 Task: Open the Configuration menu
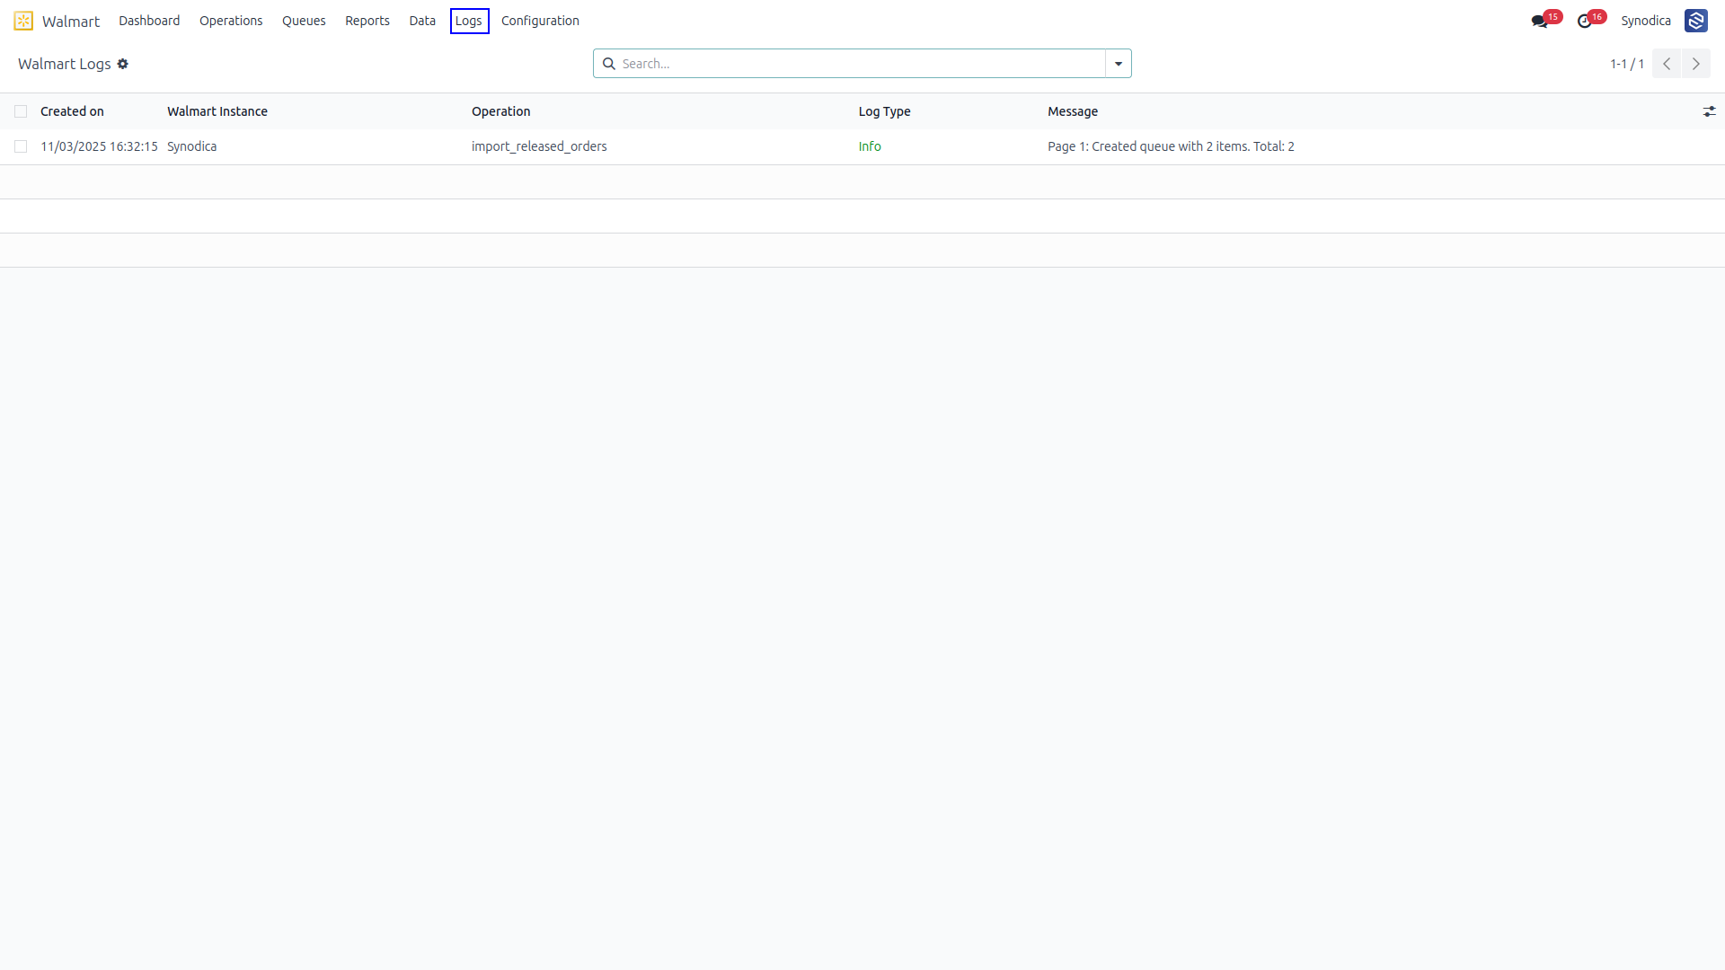pos(540,21)
